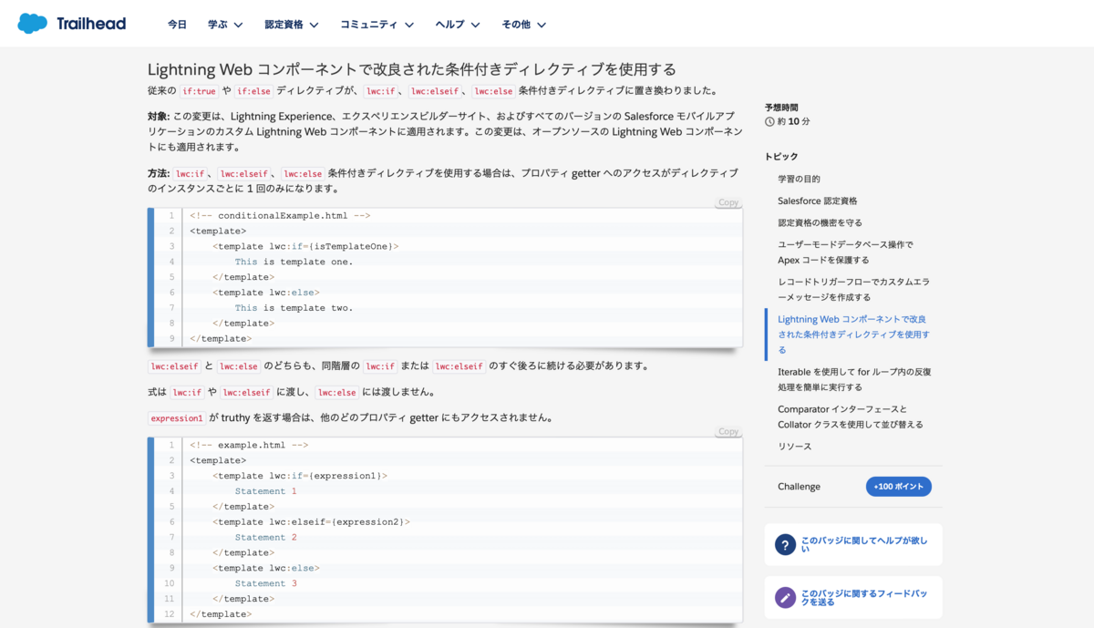Open ユーザーモードデータベース操作 topic link
Image resolution: width=1094 pixels, height=628 pixels.
click(845, 252)
